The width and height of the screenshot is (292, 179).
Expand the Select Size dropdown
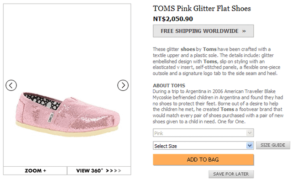pos(203,146)
